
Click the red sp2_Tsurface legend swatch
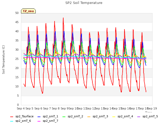(12, 117)
